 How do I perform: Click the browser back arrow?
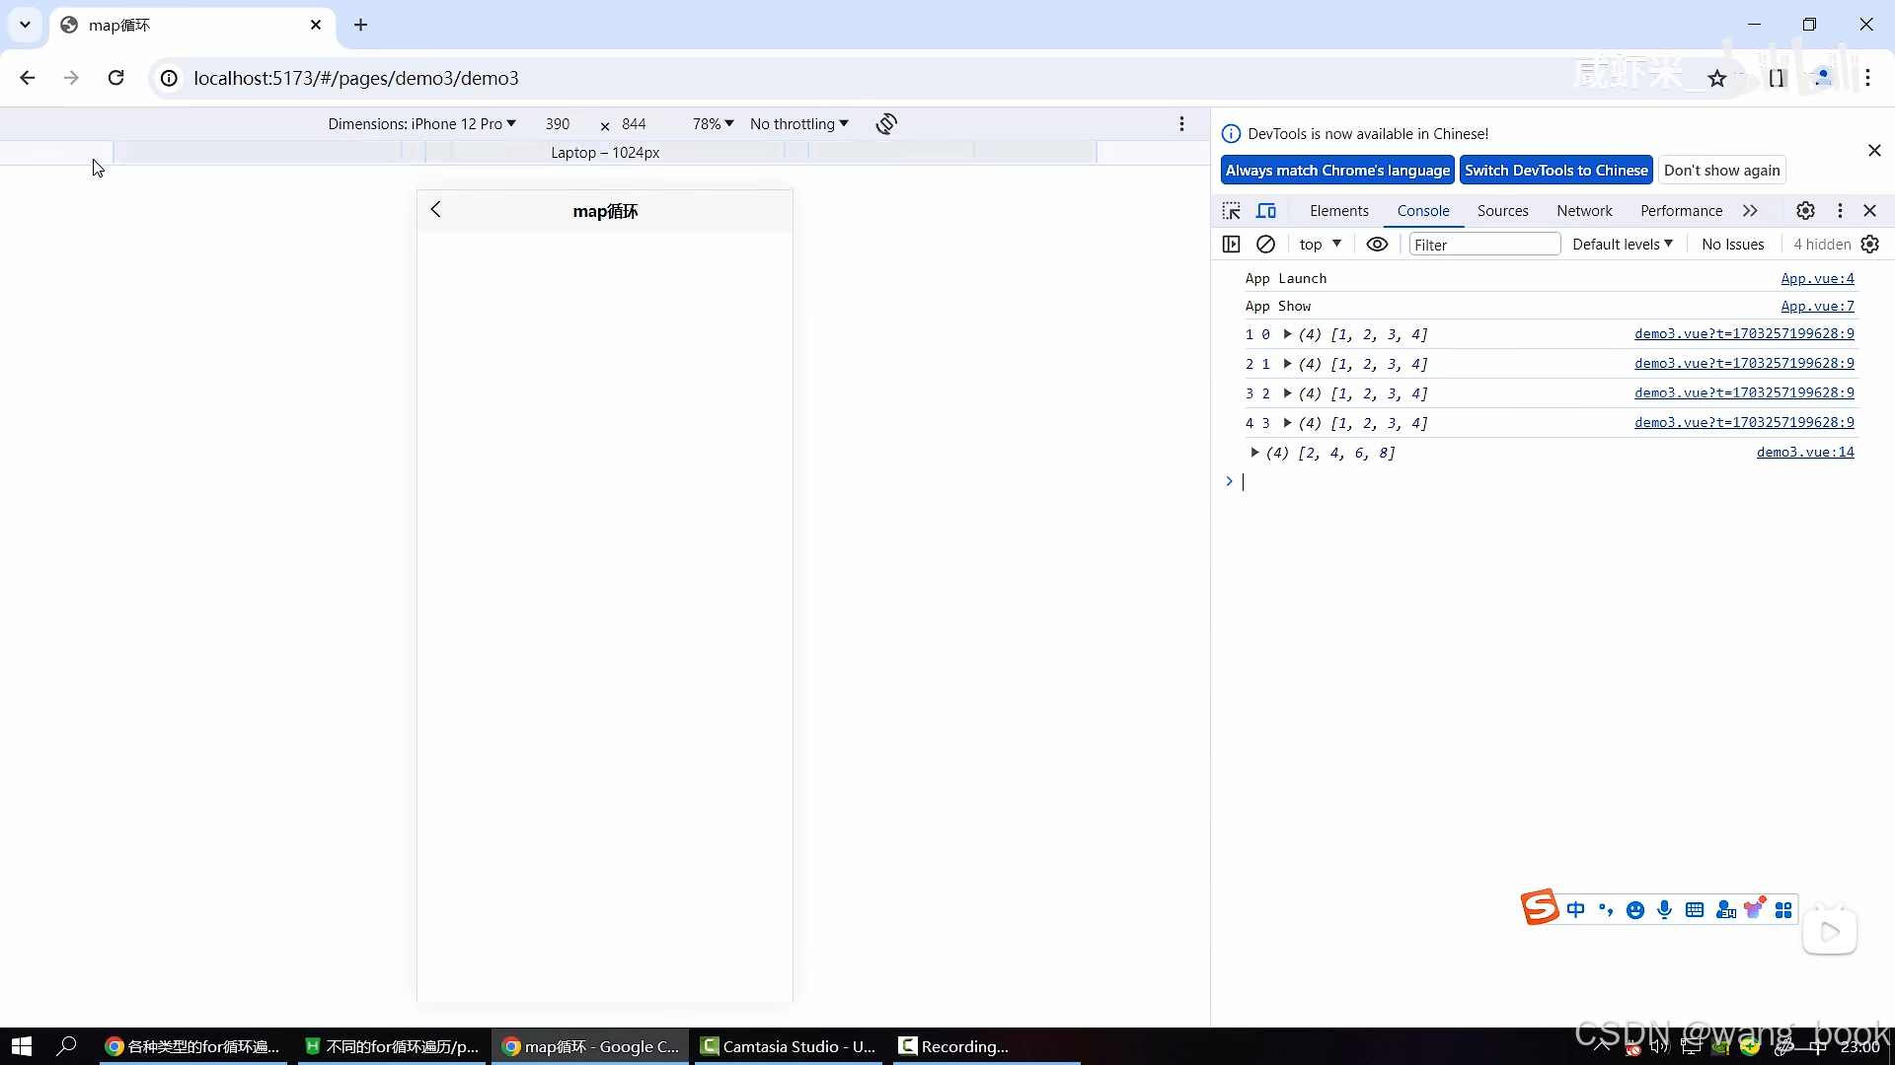pos(28,78)
